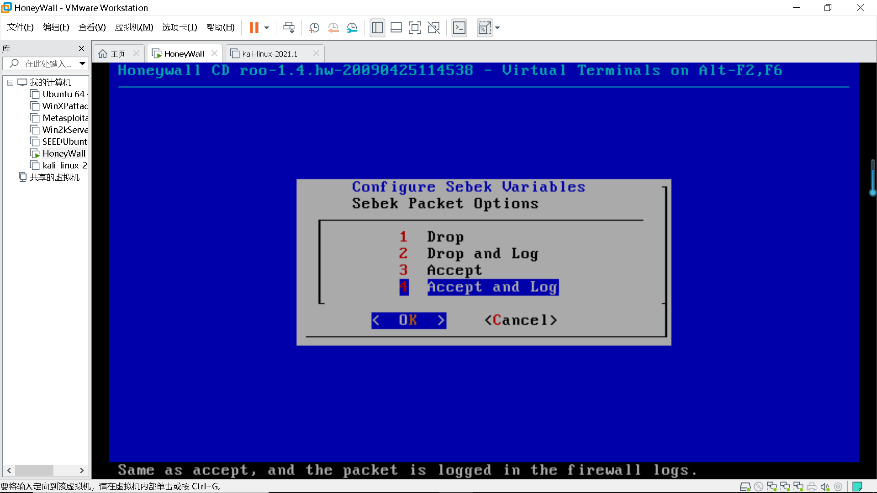Collapse the 我的计算机 tree node

(10, 83)
